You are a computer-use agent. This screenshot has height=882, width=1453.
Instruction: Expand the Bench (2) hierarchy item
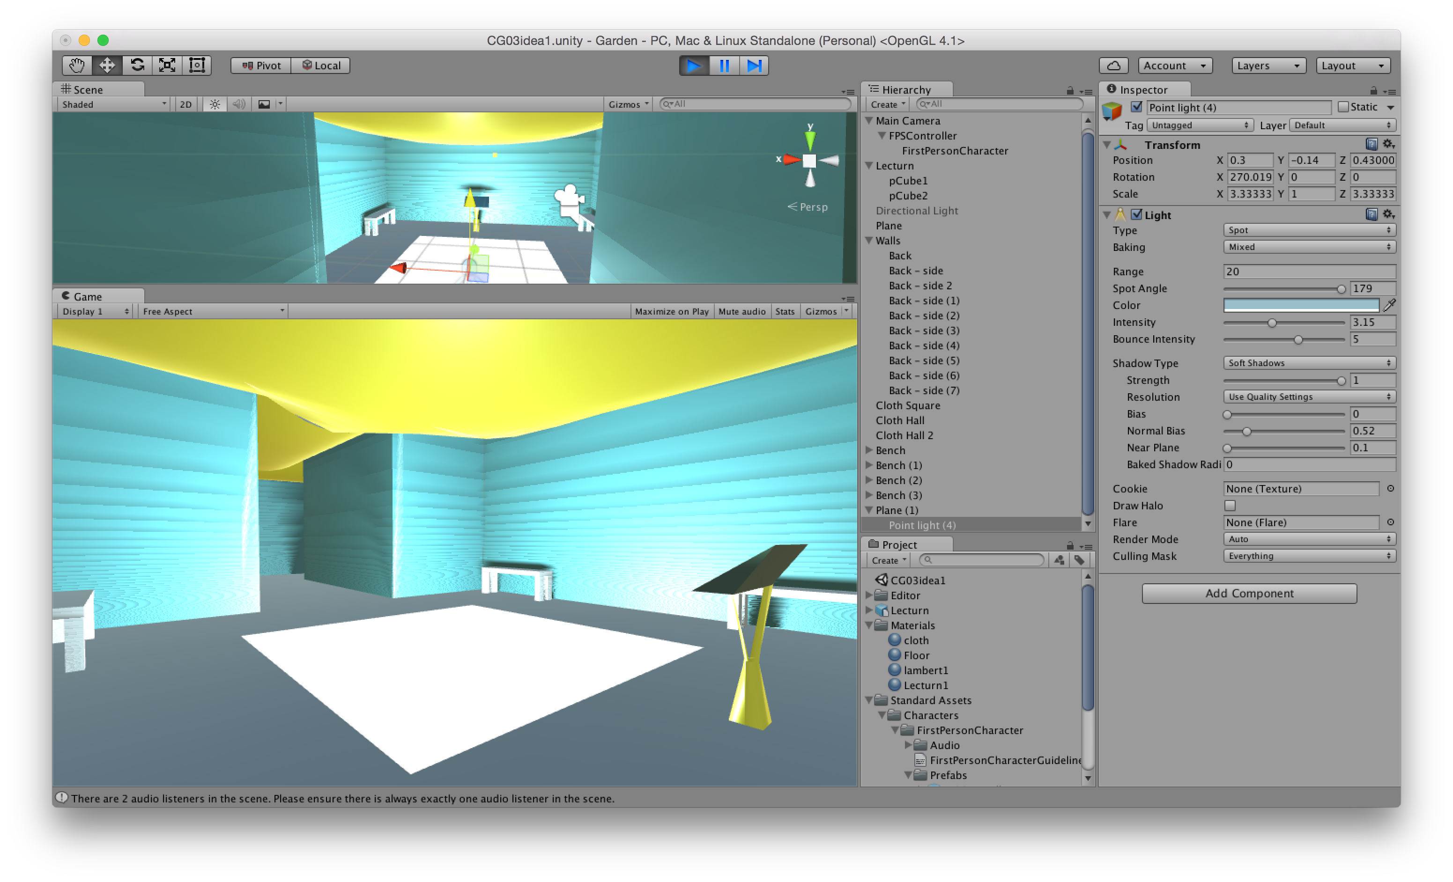click(x=868, y=480)
